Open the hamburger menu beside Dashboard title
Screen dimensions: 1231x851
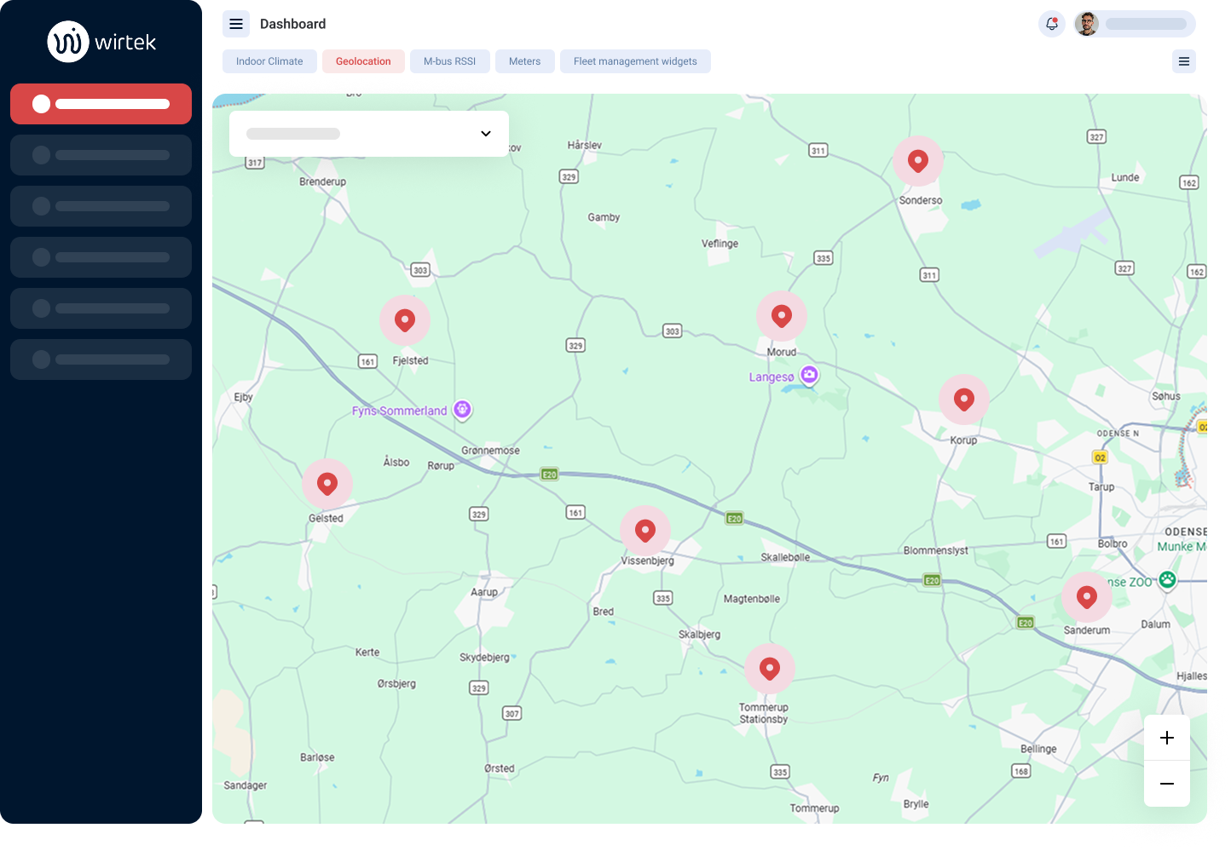pos(236,24)
